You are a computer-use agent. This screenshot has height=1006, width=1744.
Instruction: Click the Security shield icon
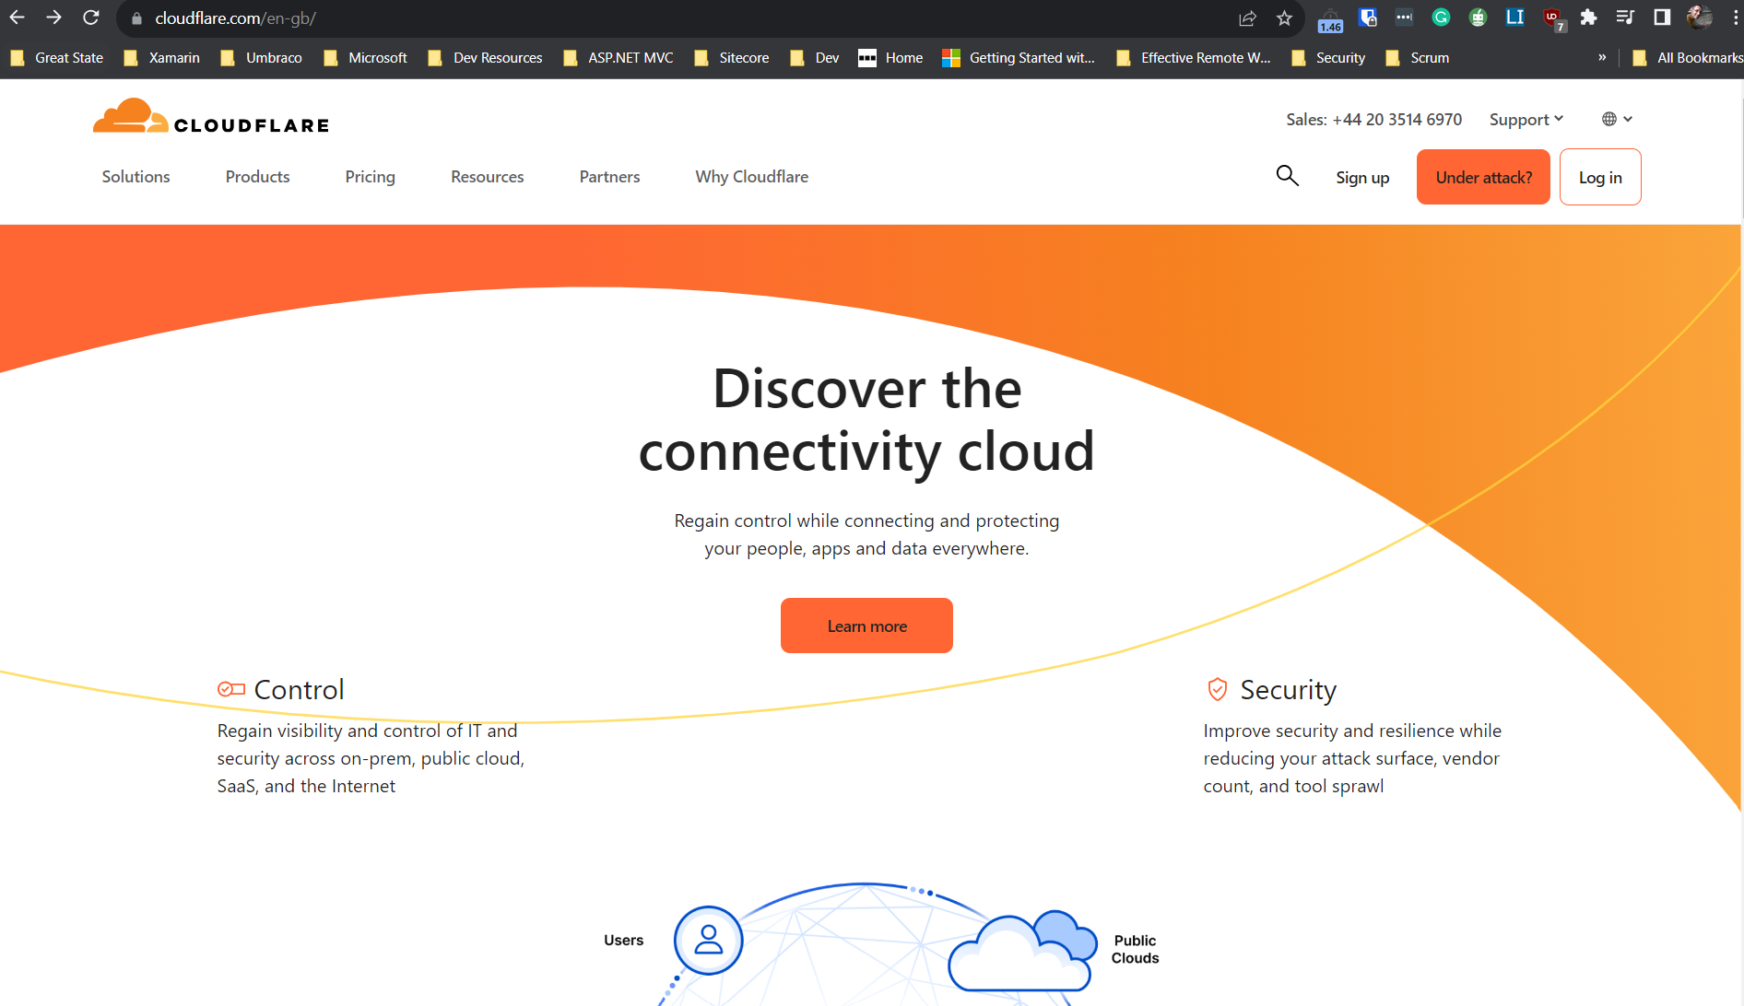coord(1217,689)
